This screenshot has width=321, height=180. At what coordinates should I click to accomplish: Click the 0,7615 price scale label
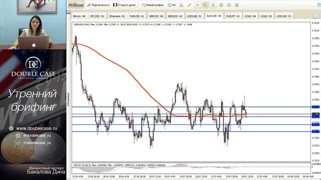(315, 30)
